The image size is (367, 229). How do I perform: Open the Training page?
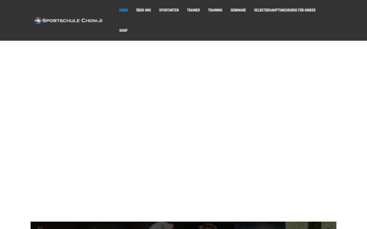pos(215,10)
